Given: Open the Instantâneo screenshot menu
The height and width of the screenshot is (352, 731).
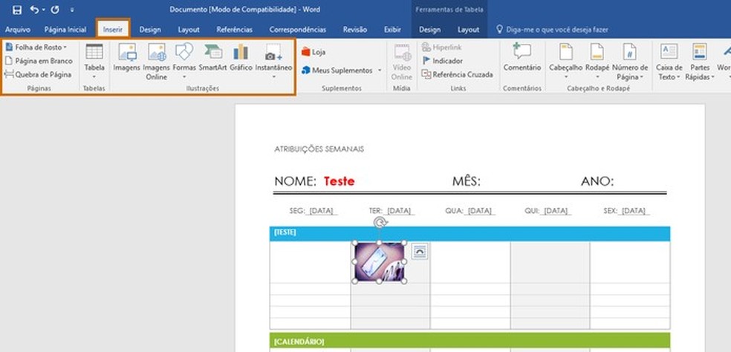Looking at the screenshot, I should (273, 61).
